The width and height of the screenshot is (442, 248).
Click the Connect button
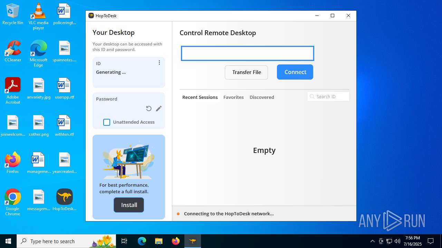[295, 72]
